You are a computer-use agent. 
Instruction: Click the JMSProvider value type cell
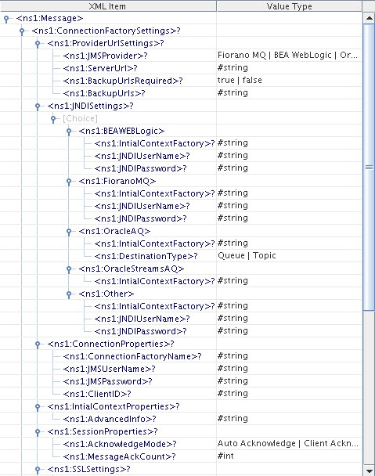point(290,56)
